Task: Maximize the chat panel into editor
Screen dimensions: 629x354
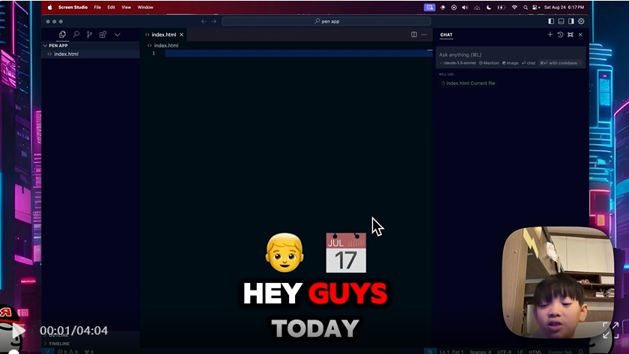Action: coord(570,34)
